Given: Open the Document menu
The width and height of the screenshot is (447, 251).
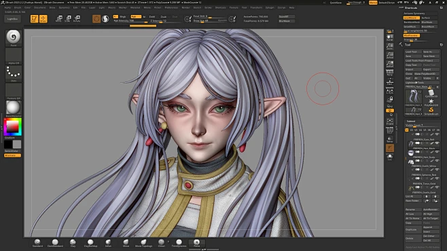Looking at the screenshot, I should pyautogui.click(x=39, y=7).
